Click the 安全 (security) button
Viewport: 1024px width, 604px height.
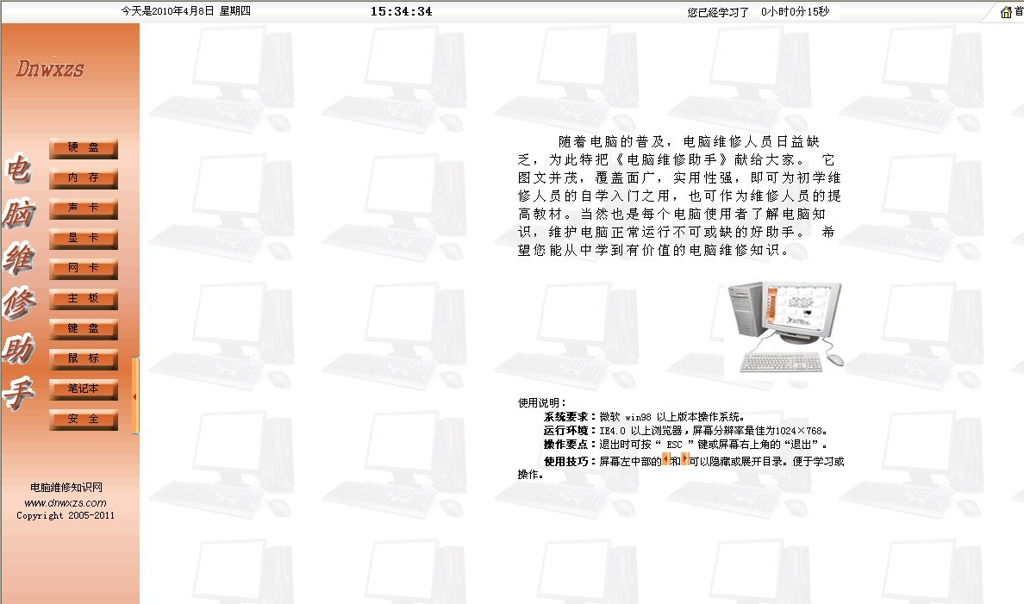click(x=83, y=420)
